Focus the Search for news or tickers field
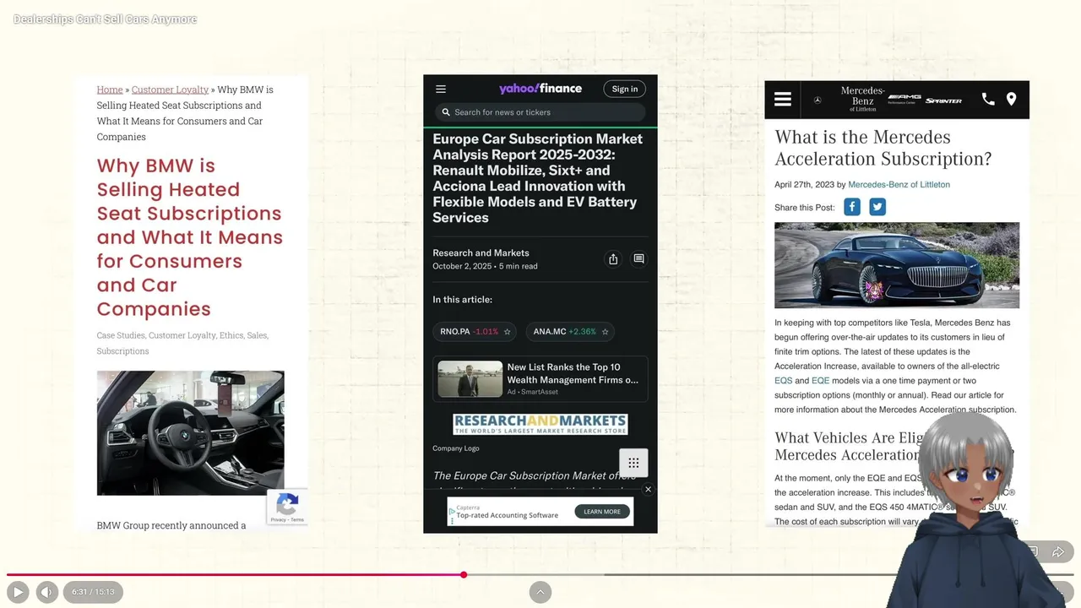This screenshot has height=608, width=1081. [540, 112]
